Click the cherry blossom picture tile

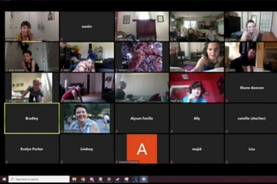pyautogui.click(x=142, y=57)
